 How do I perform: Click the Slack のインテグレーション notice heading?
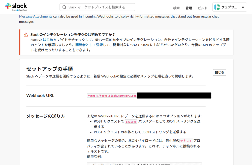(73, 35)
